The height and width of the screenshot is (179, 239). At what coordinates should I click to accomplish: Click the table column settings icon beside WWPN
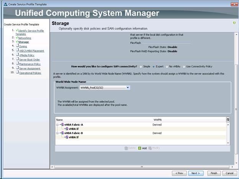[228, 120]
